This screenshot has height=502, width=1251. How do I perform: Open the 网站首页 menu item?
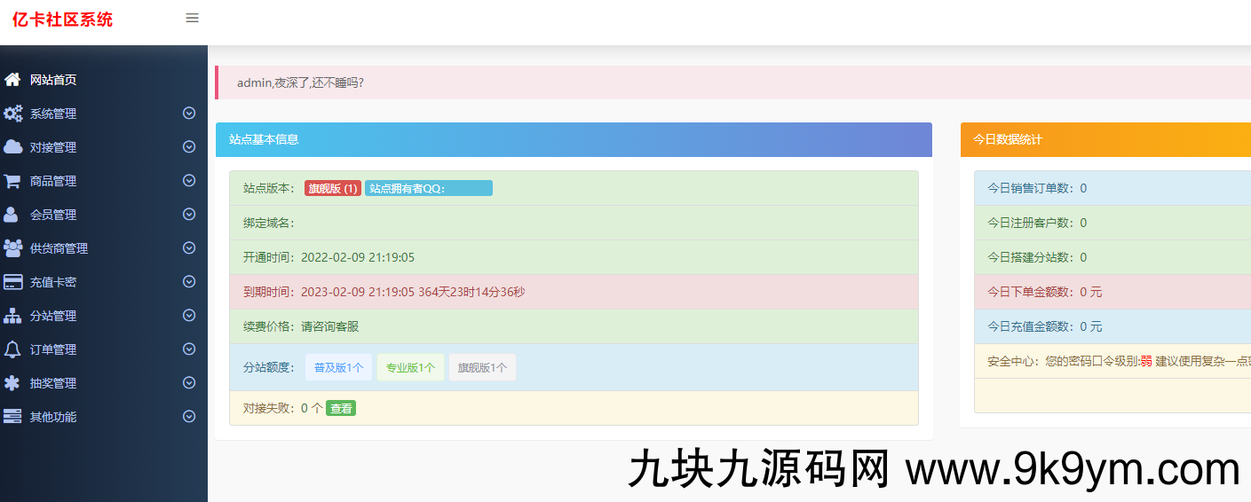[53, 80]
